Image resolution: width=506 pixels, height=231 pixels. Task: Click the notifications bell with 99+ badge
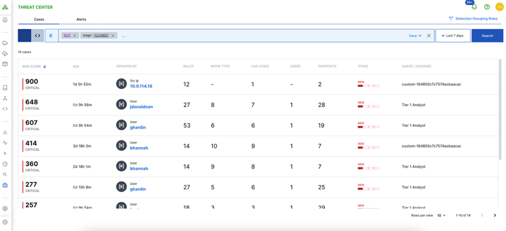(x=474, y=7)
